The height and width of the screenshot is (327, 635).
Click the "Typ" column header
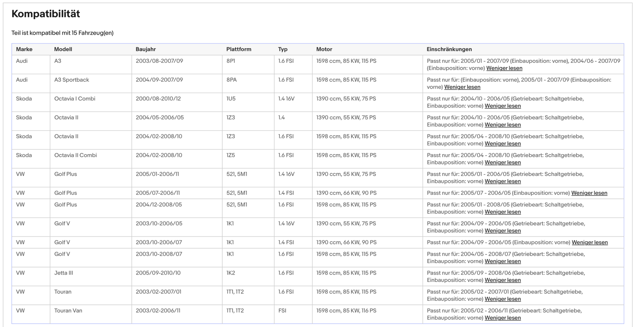coord(283,49)
